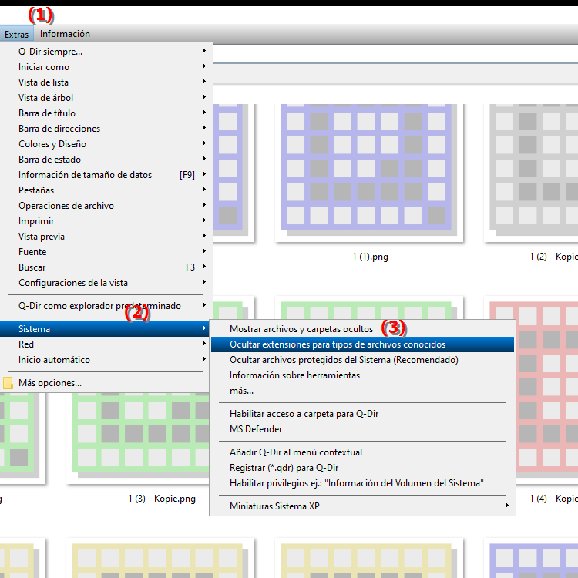Click the folder icon beside Más opciones
Image resolution: width=578 pixels, height=578 pixels.
(x=8, y=383)
